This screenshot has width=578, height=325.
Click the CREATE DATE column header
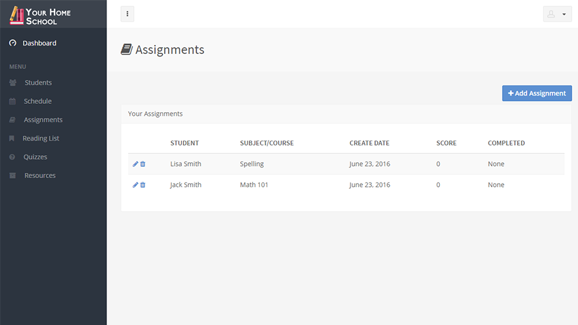pyautogui.click(x=369, y=143)
